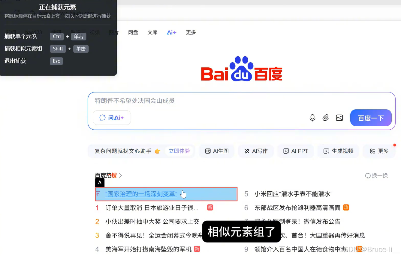Open hot search 东部战区发布抢滩利器高清画面
The image size is (401, 256).
tap(297, 207)
